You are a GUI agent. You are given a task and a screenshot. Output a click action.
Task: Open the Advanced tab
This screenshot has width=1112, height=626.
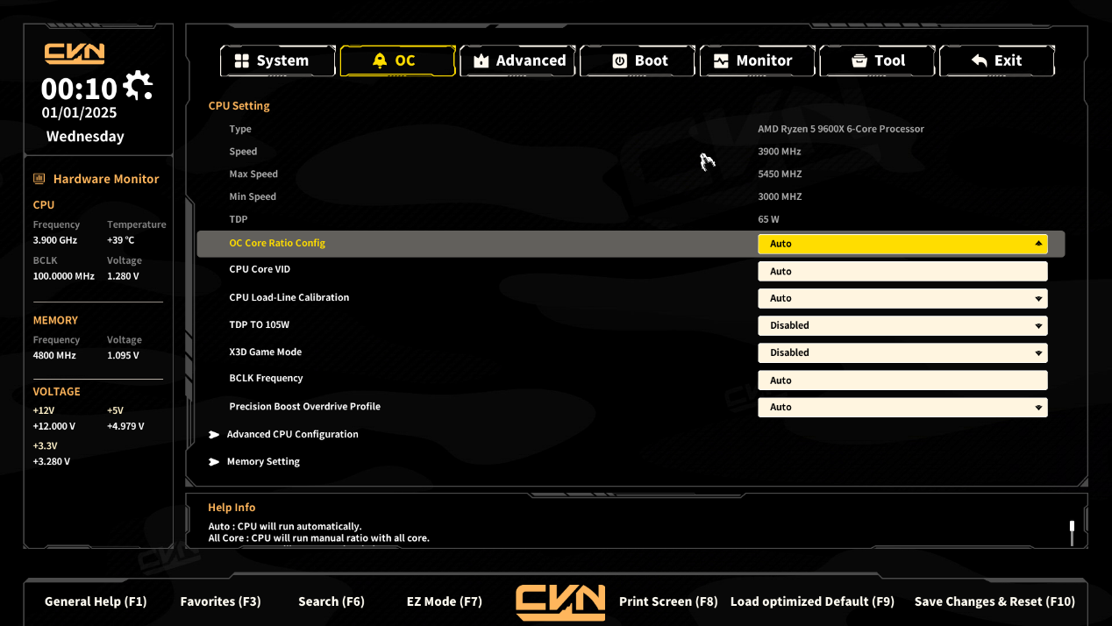coord(517,60)
